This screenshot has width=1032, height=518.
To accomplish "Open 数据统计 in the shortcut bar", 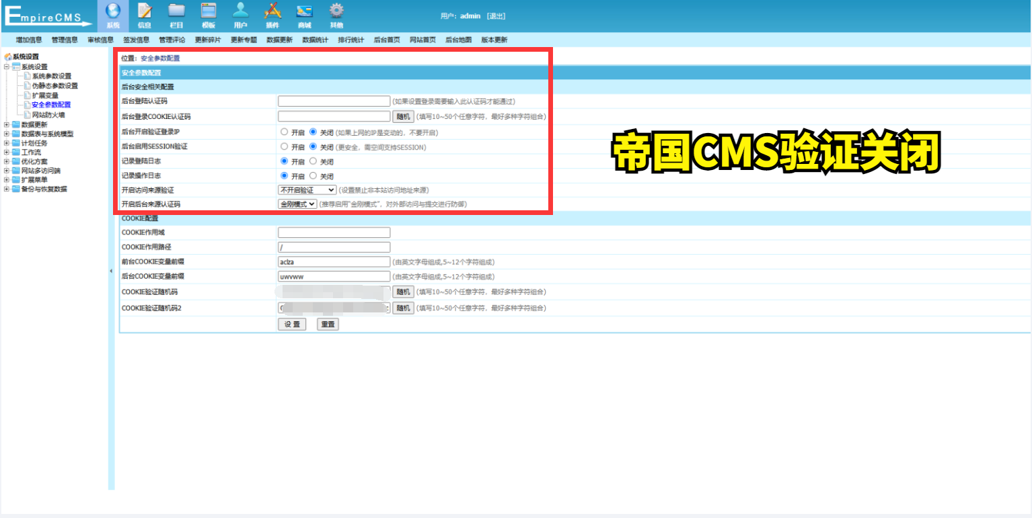I will 316,40.
